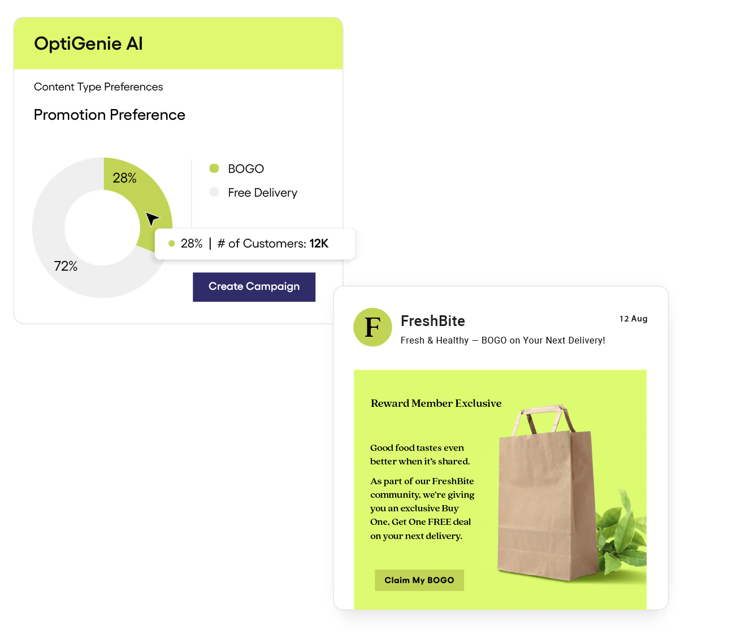
Task: Click the Create Campaign button
Action: [x=254, y=287]
